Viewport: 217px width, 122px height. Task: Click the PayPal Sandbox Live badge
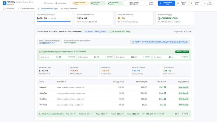tap(80, 3)
